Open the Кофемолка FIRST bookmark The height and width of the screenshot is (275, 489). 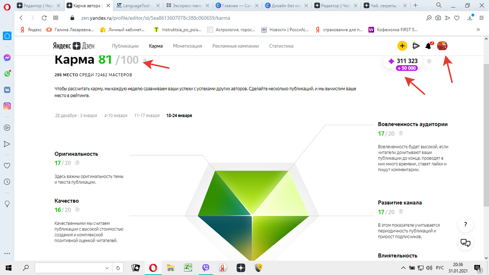(x=393, y=30)
